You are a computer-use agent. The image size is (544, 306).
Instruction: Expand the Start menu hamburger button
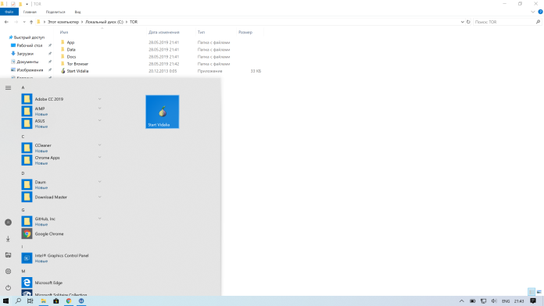click(8, 87)
